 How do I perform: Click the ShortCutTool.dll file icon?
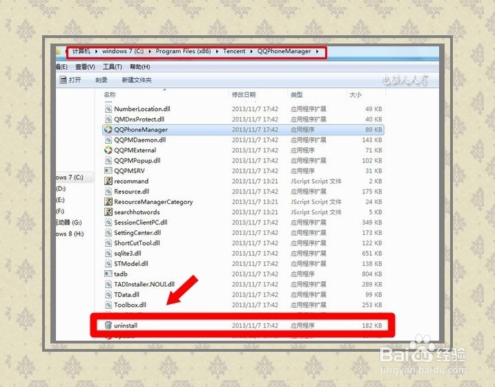tap(108, 243)
